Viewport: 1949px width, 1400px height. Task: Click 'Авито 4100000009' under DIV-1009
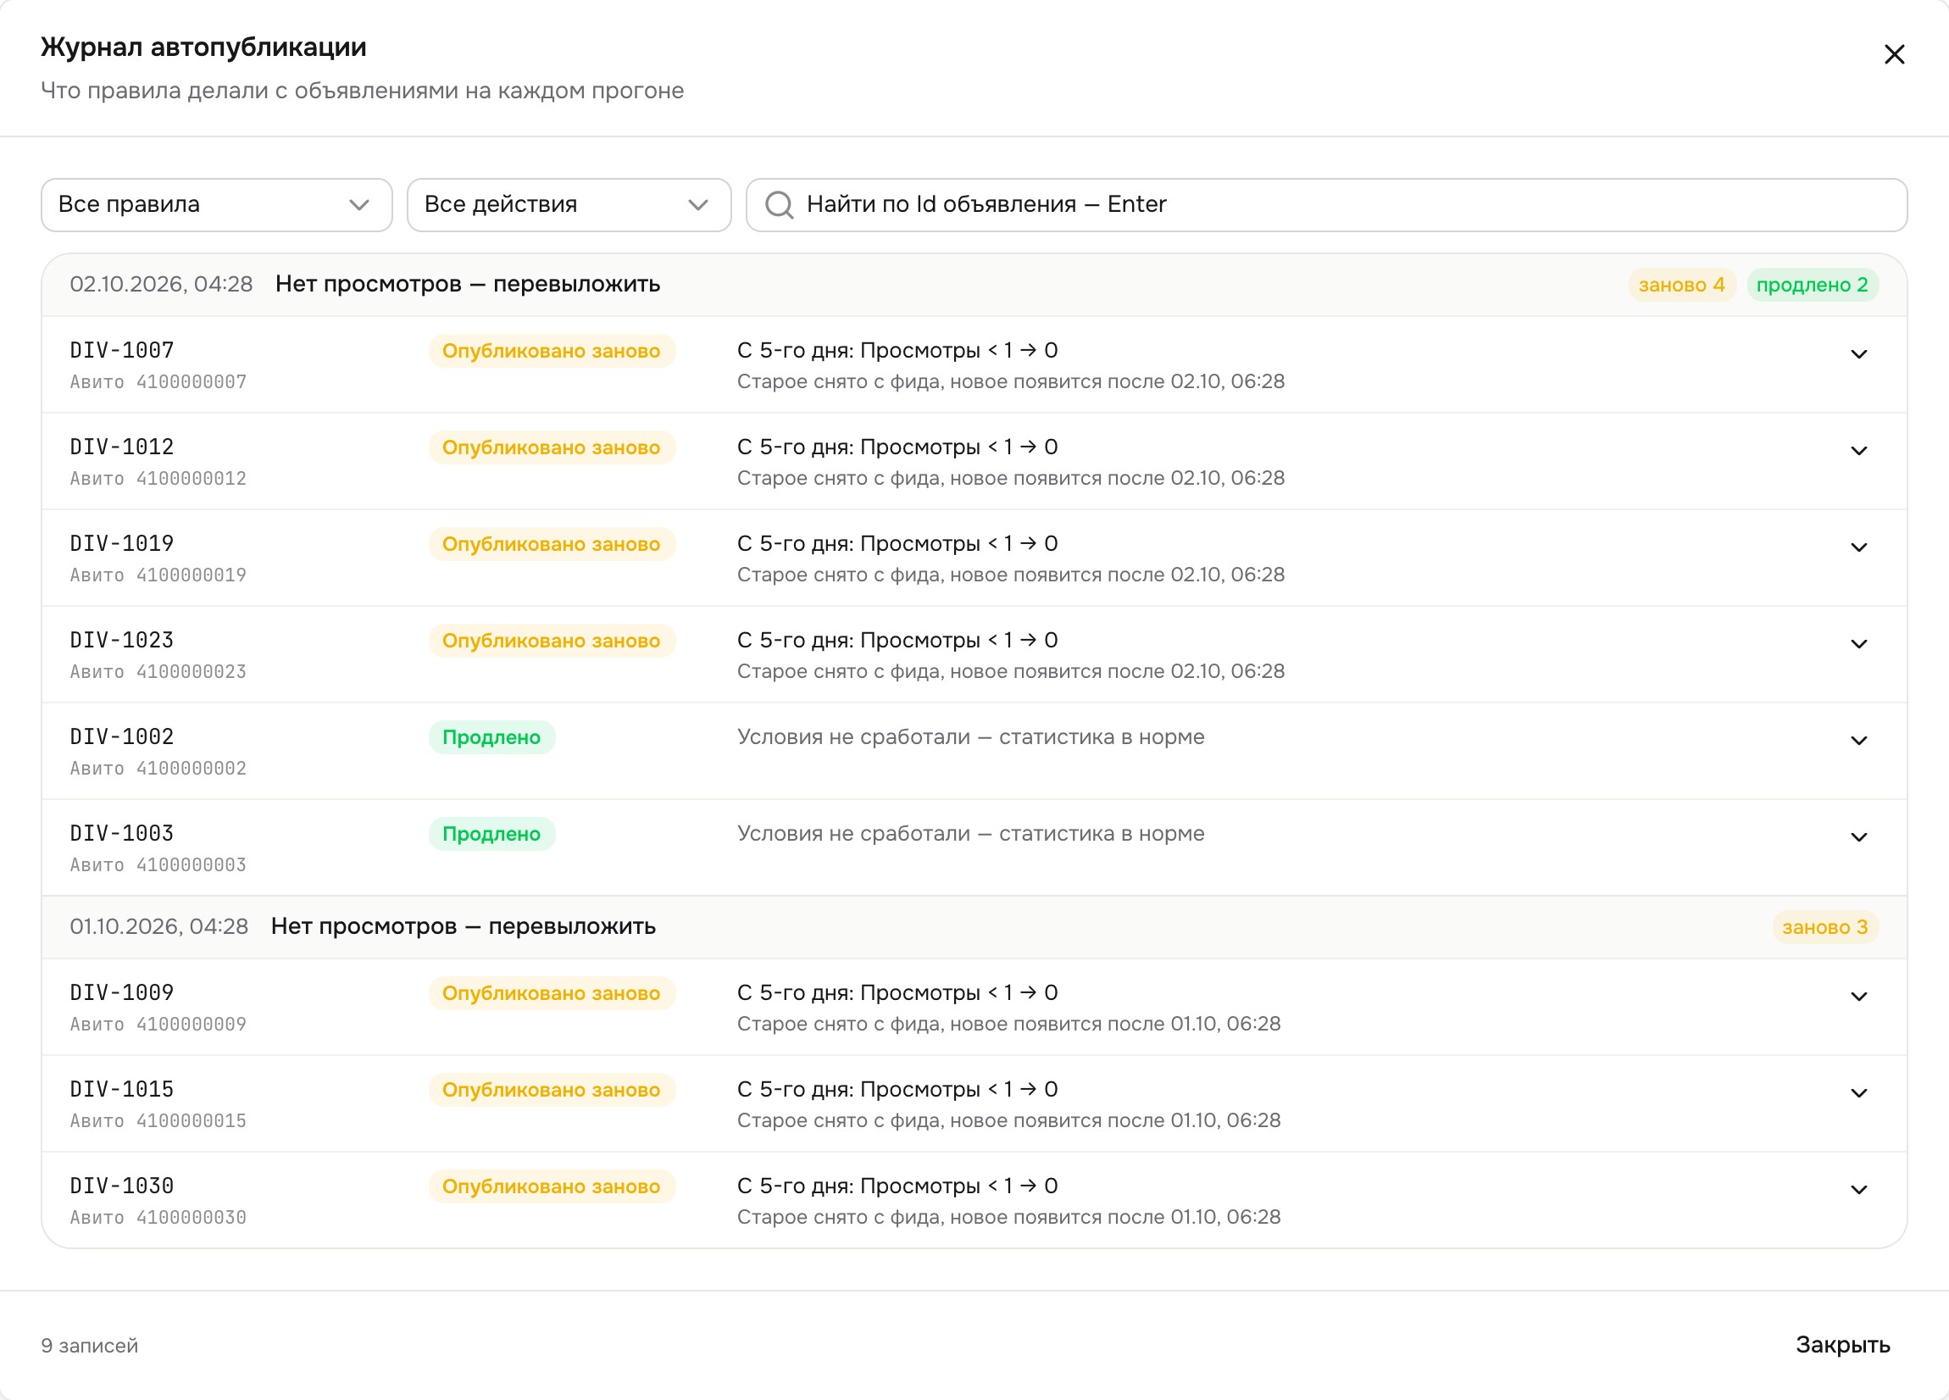[x=158, y=1024]
